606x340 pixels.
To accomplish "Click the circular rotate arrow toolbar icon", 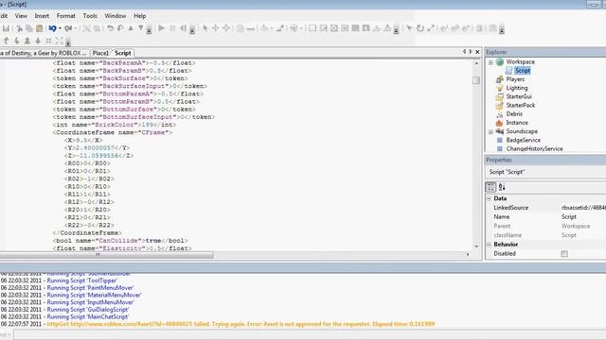I will click(x=420, y=28).
